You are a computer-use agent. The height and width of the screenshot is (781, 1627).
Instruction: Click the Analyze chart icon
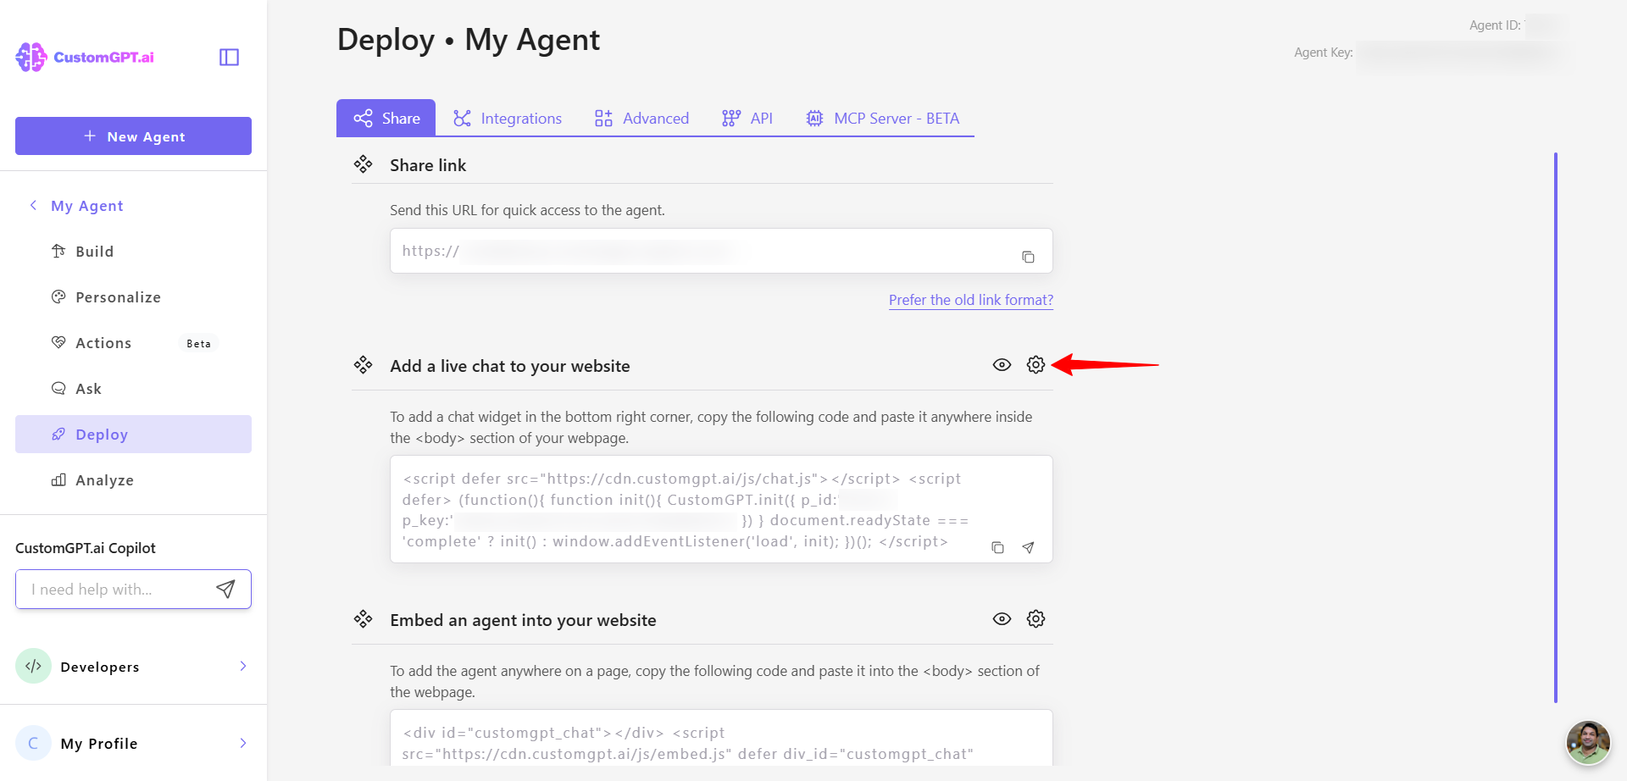click(x=58, y=479)
